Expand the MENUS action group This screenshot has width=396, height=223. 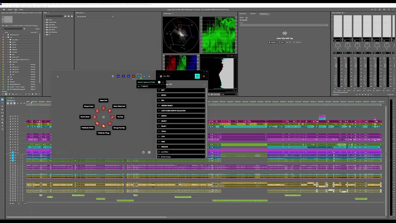[181, 116]
